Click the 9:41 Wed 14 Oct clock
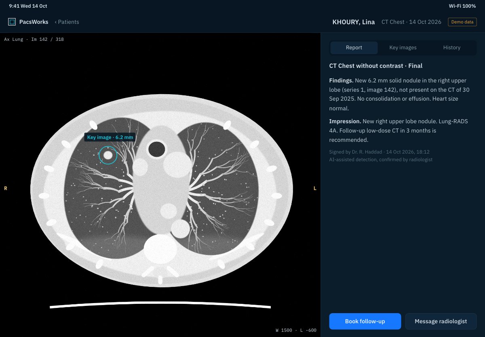Screen dimensions: 485x337 (x=28, y=6)
